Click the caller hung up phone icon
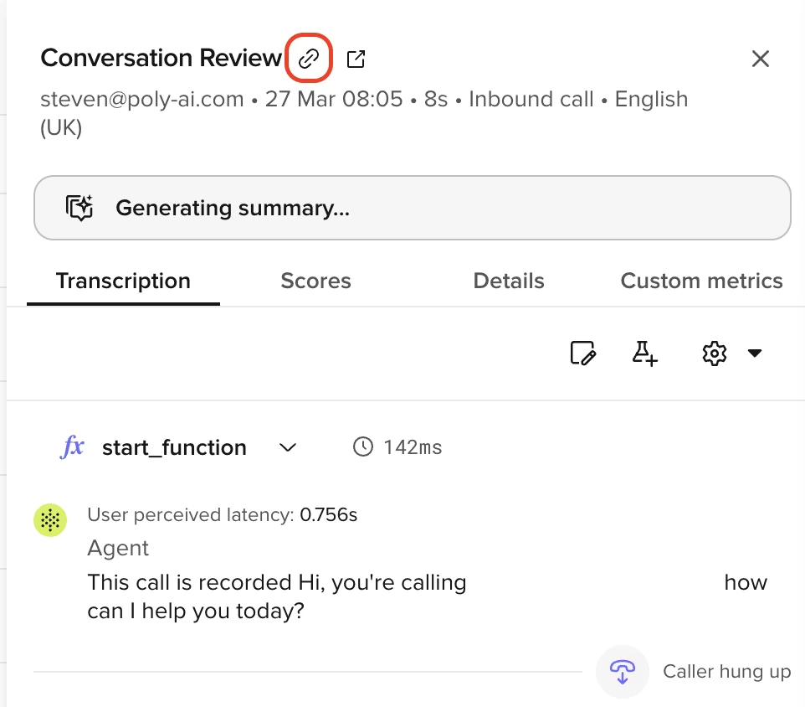Image resolution: width=805 pixels, height=707 pixels. coord(623,672)
